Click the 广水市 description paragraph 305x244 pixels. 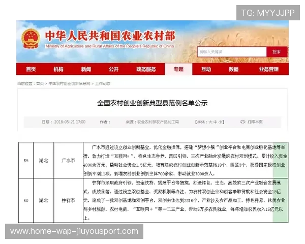186,161
